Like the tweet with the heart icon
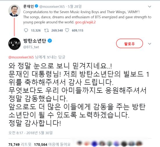 click(67, 30)
